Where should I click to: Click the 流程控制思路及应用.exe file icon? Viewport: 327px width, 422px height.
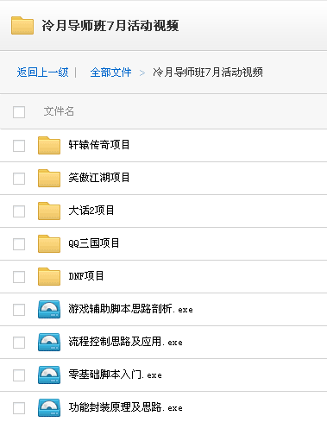(x=49, y=342)
